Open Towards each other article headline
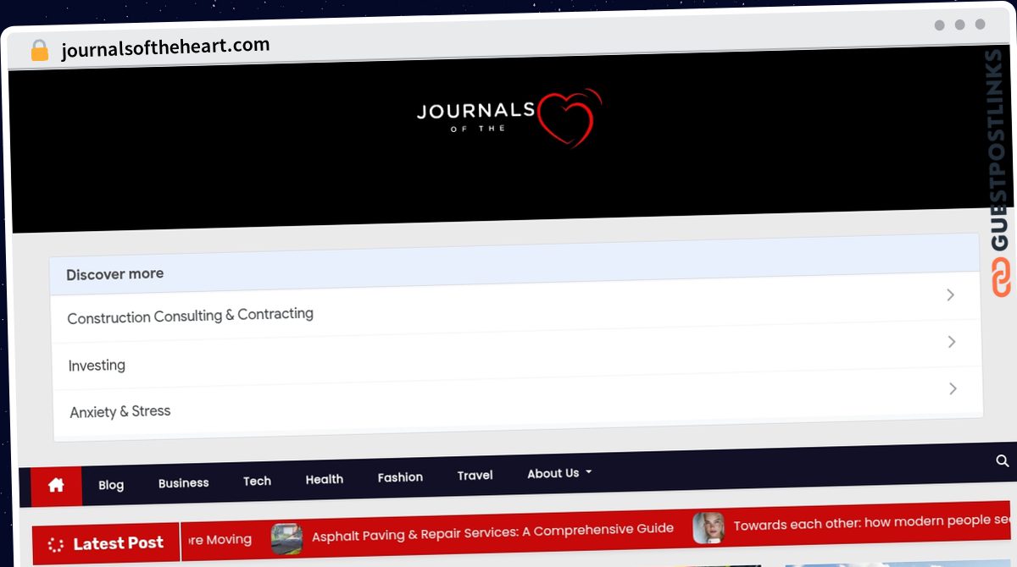 (873, 522)
